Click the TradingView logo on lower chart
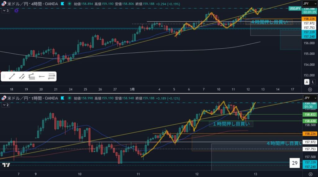 [x=5, y=165]
